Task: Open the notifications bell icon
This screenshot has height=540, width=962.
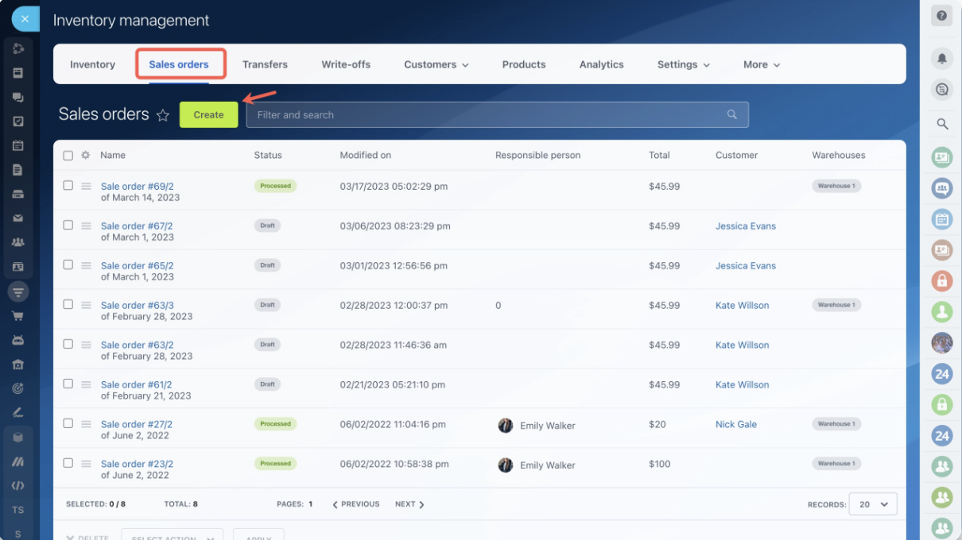Action: [x=942, y=59]
